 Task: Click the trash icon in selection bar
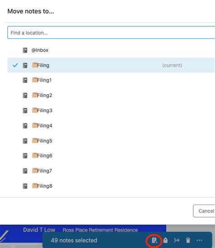(x=188, y=240)
